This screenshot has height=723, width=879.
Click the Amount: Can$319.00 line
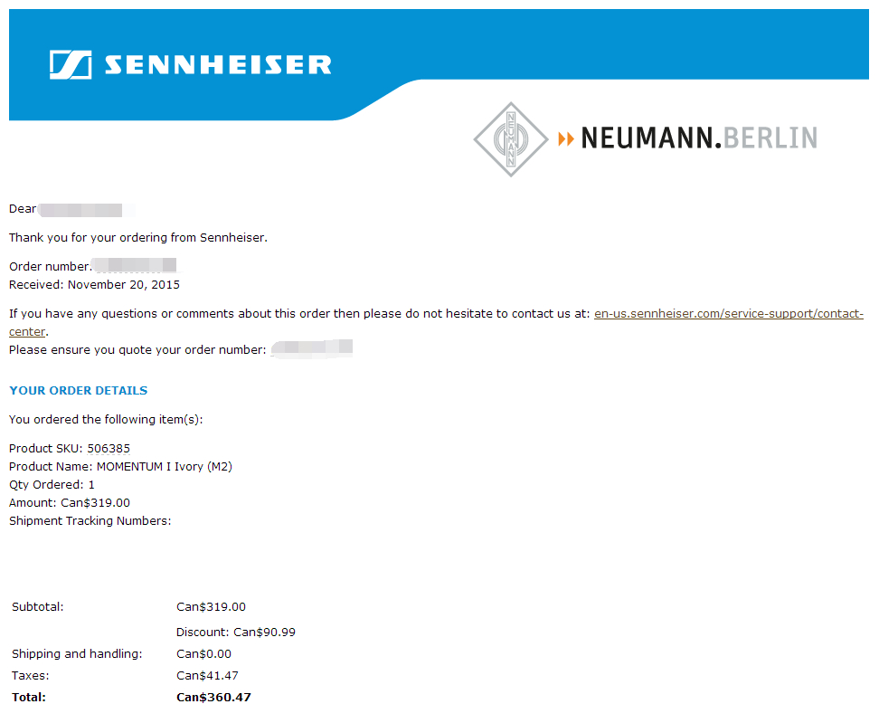click(x=70, y=502)
